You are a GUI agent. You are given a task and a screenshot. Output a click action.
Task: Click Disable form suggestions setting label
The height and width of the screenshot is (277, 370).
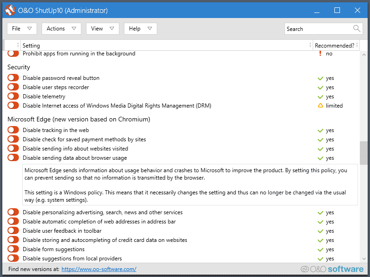pos(54,249)
